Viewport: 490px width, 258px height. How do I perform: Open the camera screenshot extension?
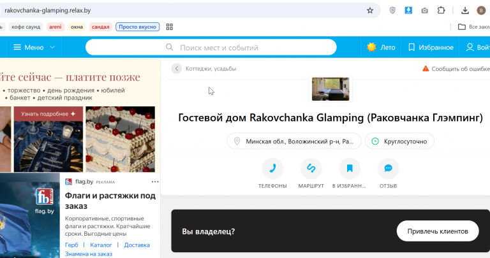point(425,11)
